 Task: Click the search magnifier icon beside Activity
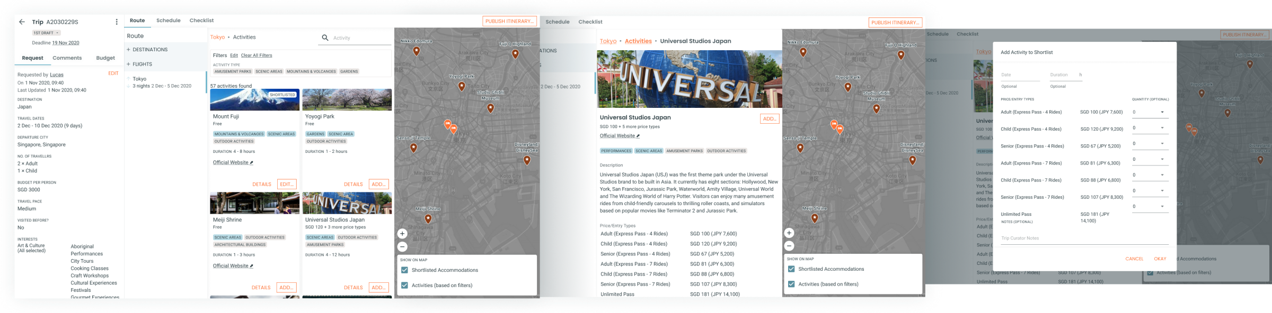(325, 38)
